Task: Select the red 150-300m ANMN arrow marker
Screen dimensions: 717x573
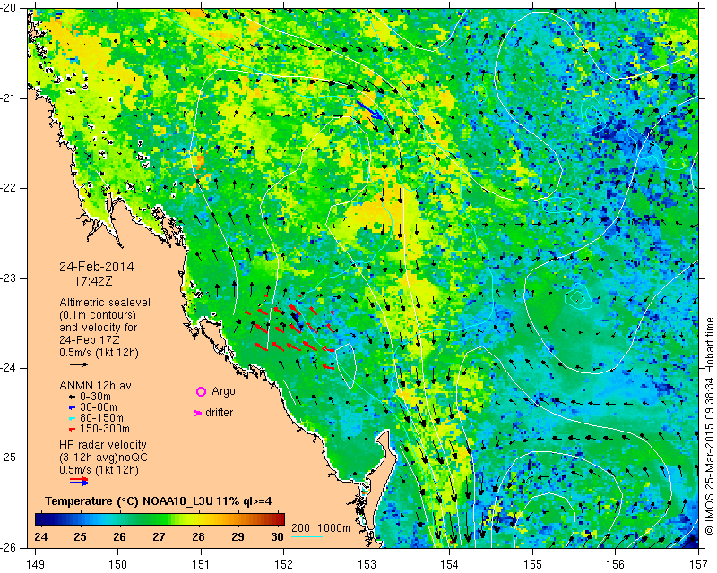Action: [72, 430]
